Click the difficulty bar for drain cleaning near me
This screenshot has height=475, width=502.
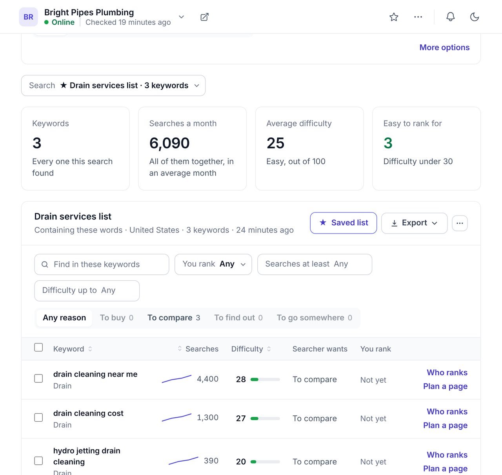[265, 380]
